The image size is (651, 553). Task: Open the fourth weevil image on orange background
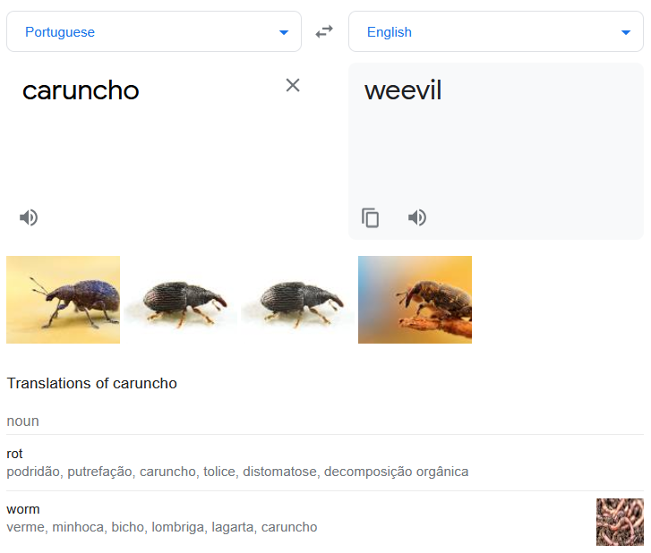[415, 300]
